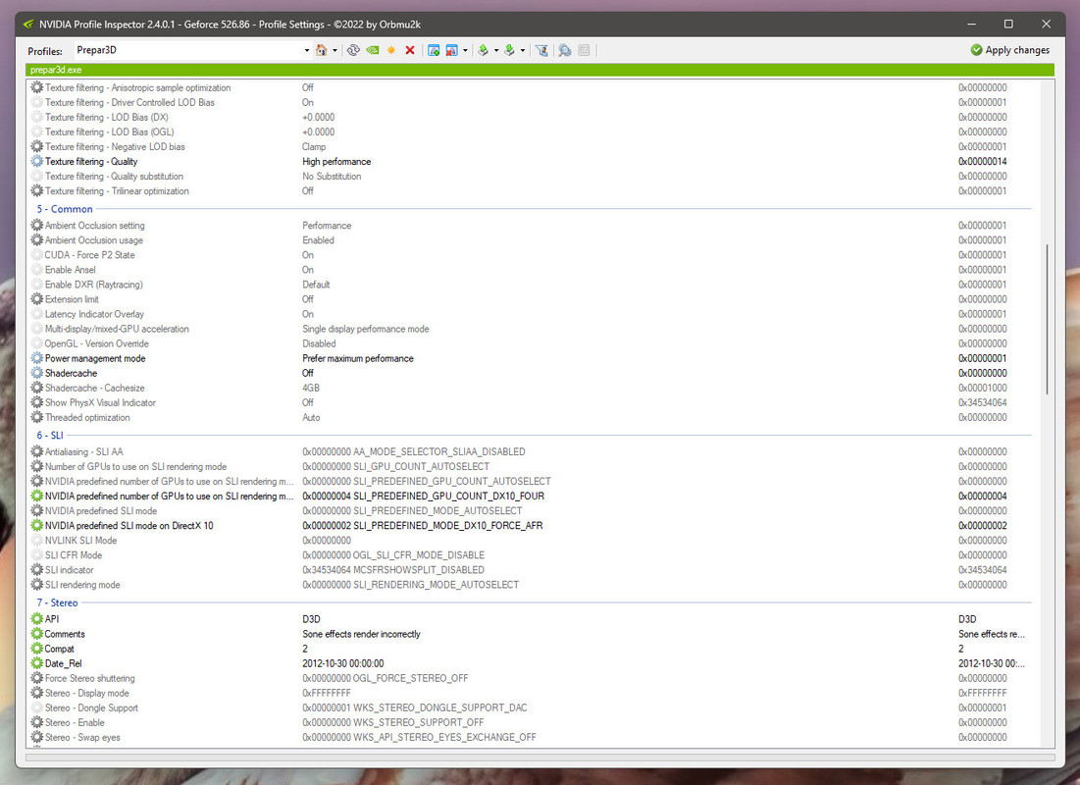Image resolution: width=1080 pixels, height=785 pixels.
Task: Open the arrow next to the home icon
Action: pos(335,50)
